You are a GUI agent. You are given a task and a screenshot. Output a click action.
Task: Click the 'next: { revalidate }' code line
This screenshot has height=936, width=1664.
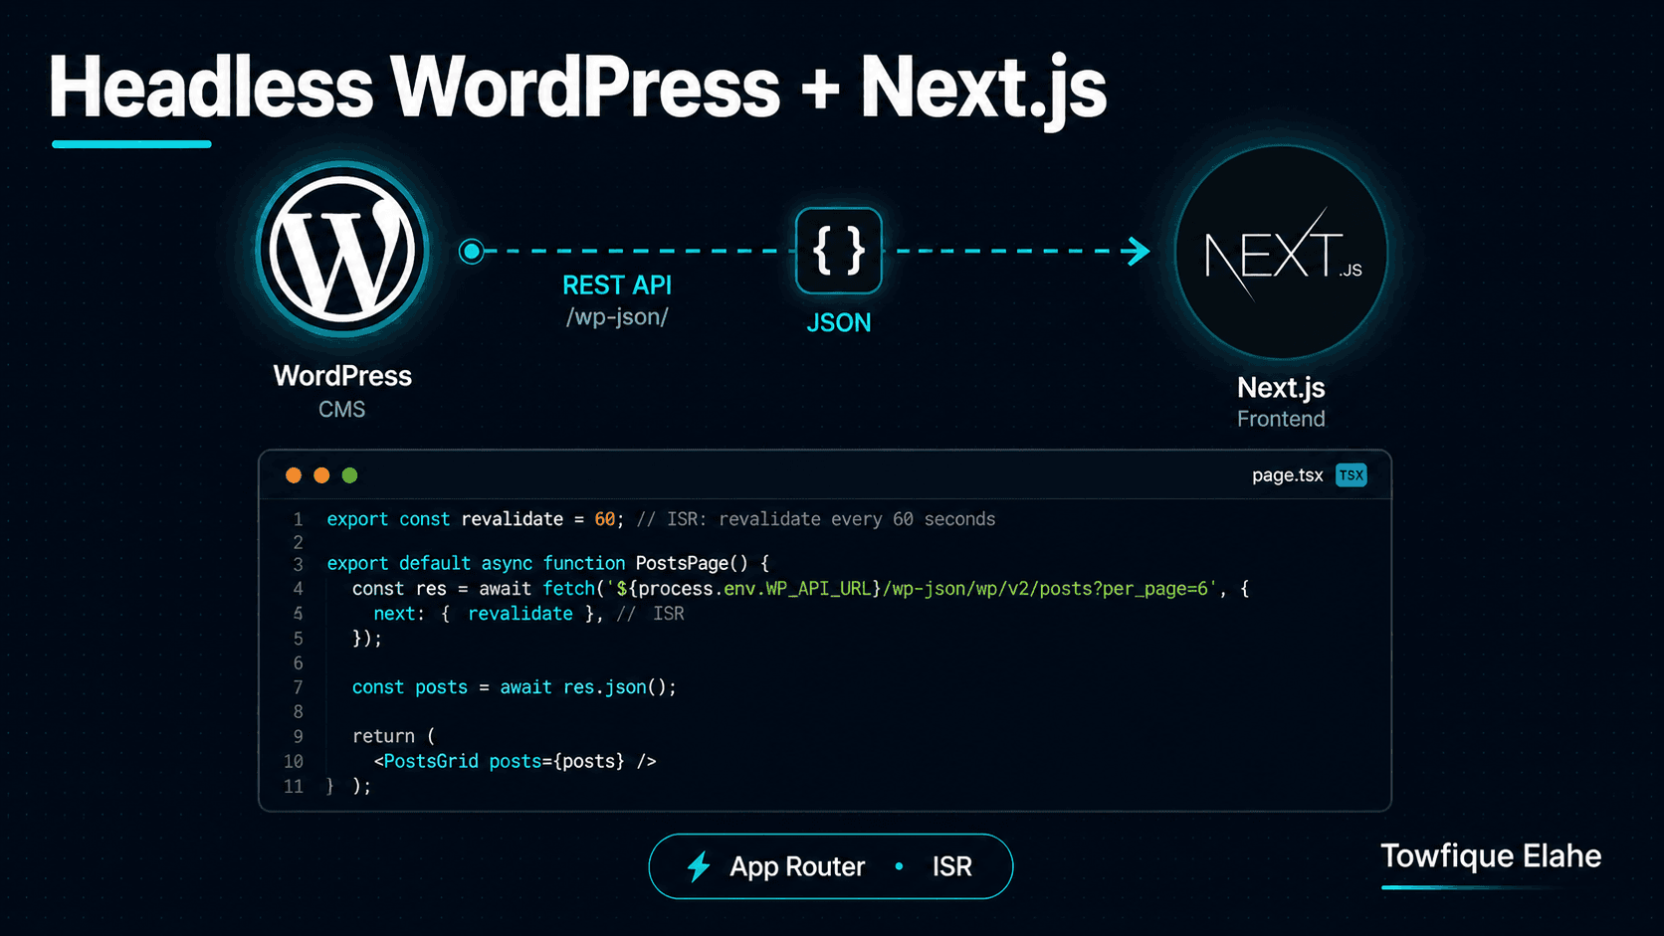(x=528, y=614)
